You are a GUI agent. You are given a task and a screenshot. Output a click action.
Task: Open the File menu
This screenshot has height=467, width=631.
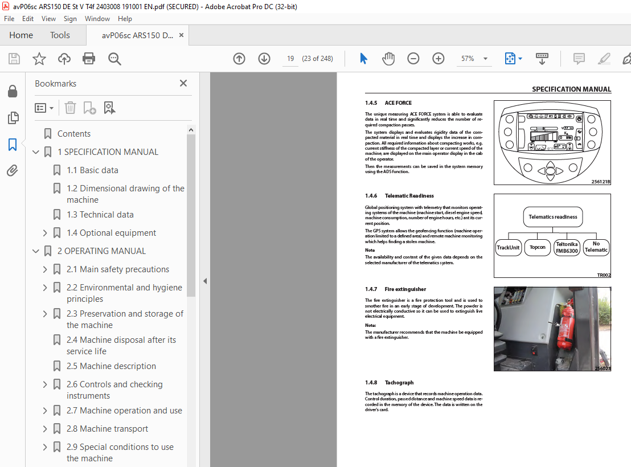click(9, 19)
